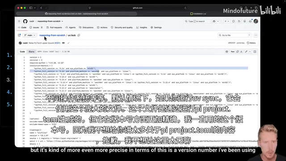The image size is (286, 161).
Task: Switch to the Pull requests tab
Action: click(54, 27)
